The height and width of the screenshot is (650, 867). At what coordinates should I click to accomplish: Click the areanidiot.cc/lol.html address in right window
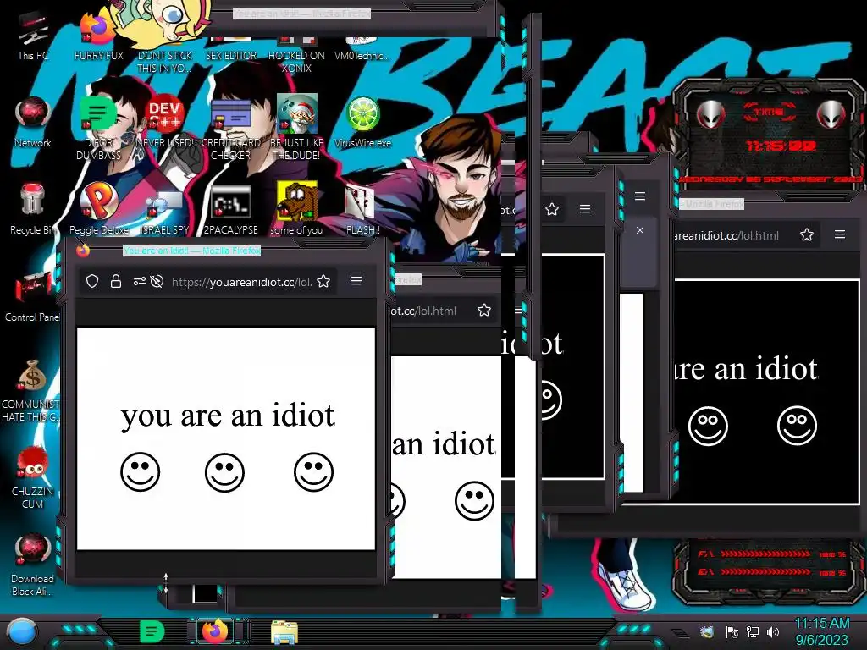point(726,235)
